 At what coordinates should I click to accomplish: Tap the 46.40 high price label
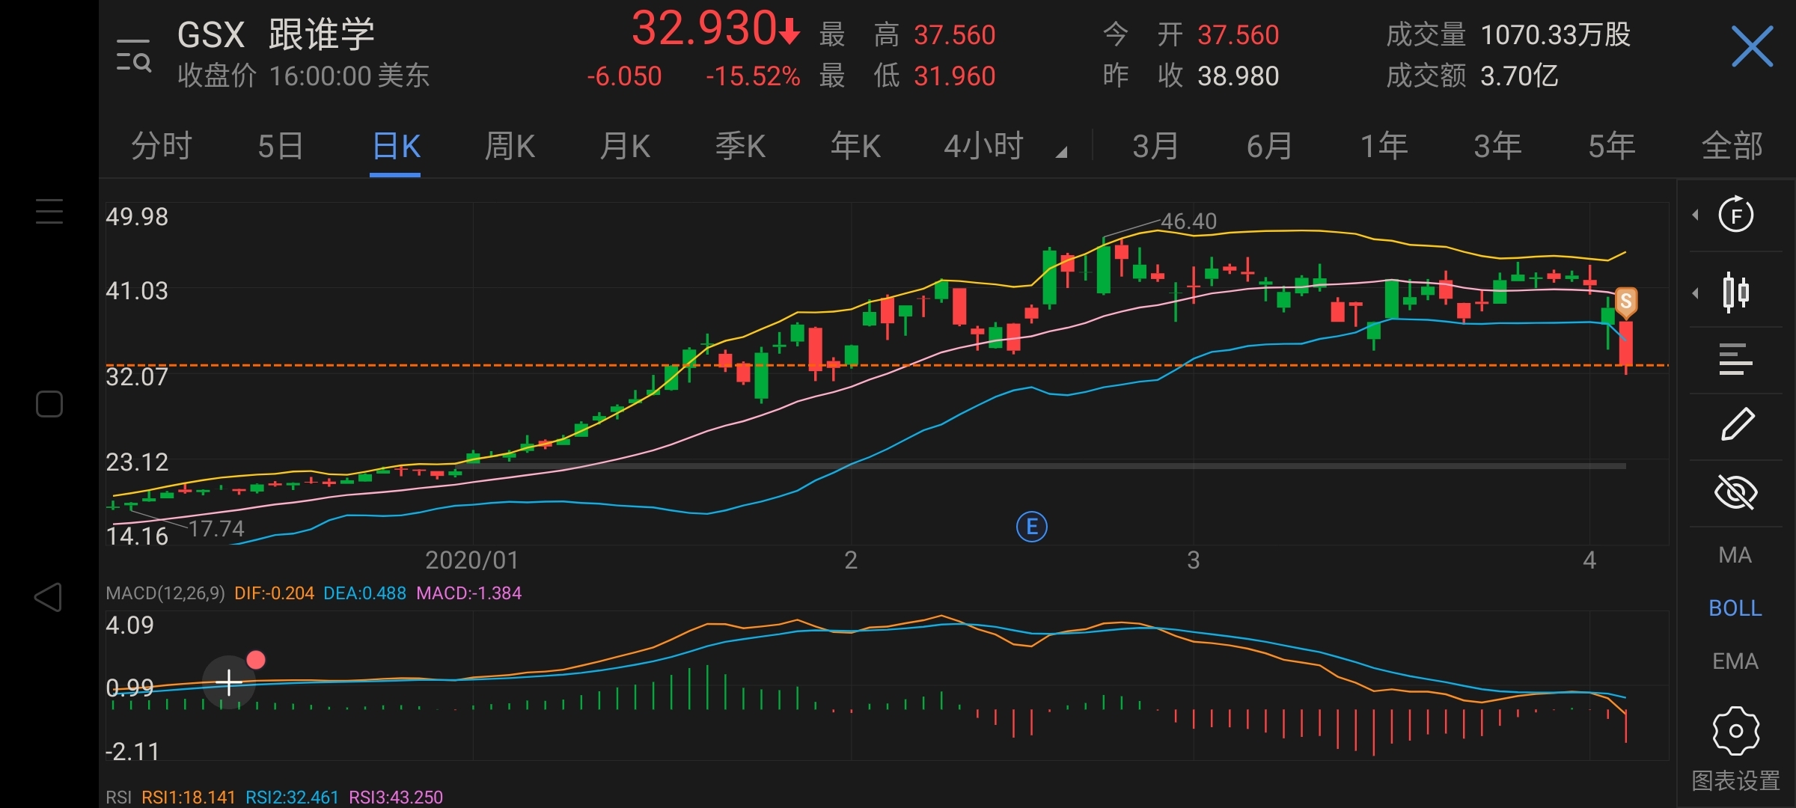pos(1188,221)
